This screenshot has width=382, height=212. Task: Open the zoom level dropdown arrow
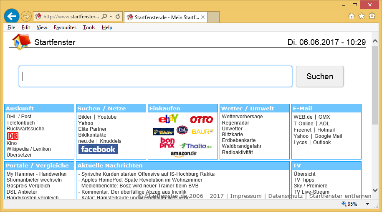coord(368,204)
